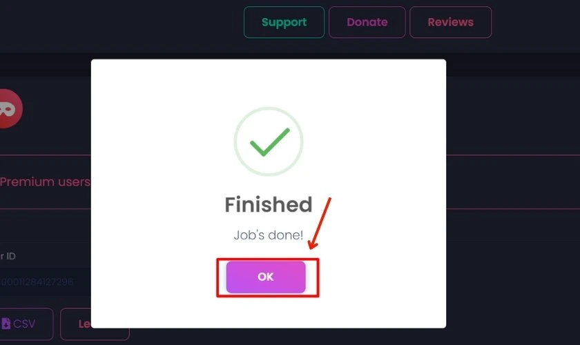Open the Premium users tab
Screen dimensions: 580x345
(45, 182)
